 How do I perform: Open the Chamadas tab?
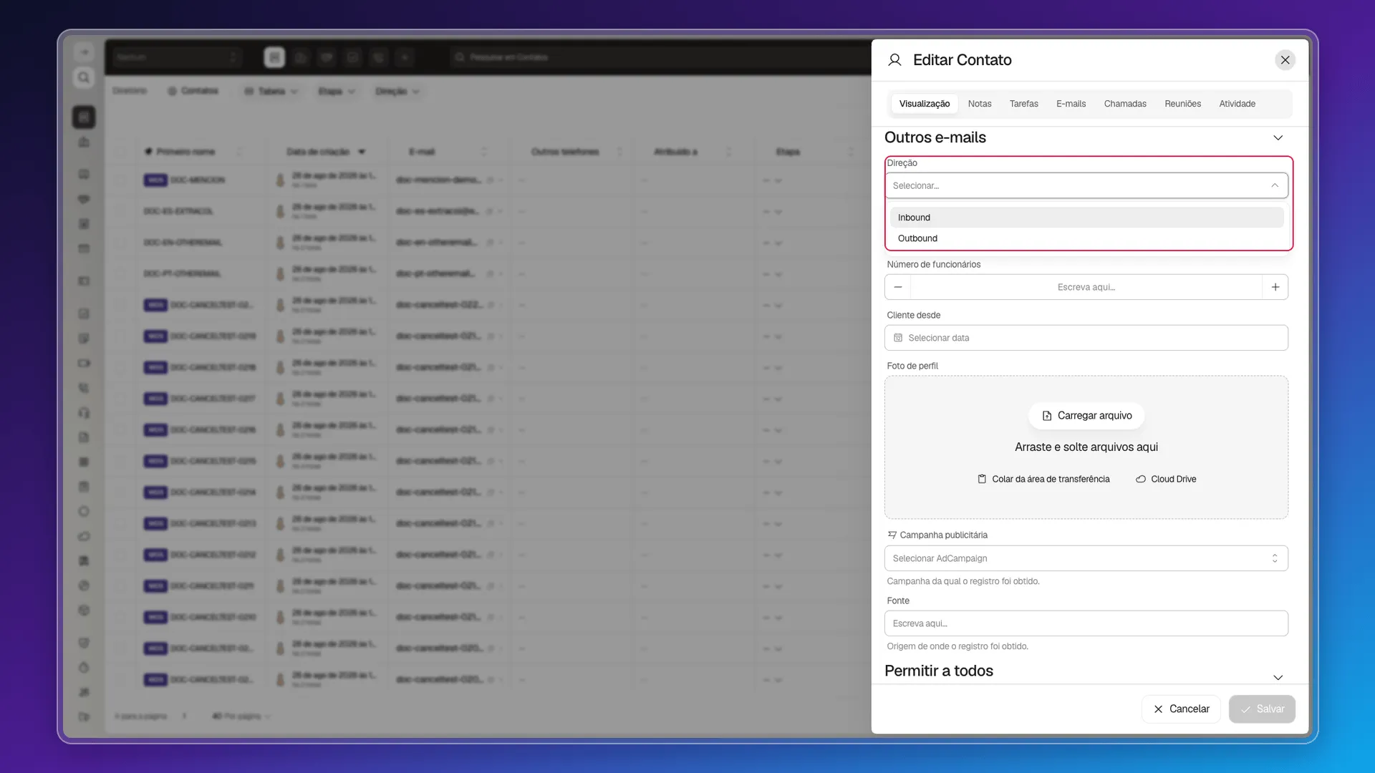coord(1124,104)
